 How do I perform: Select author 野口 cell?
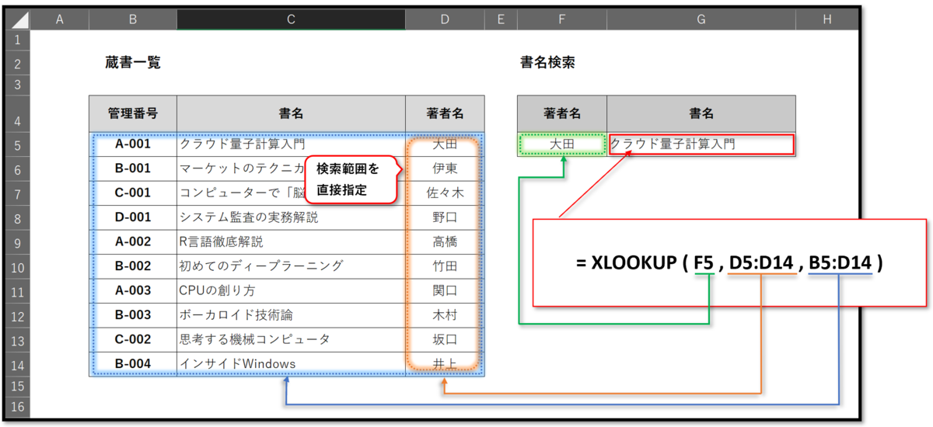[445, 217]
